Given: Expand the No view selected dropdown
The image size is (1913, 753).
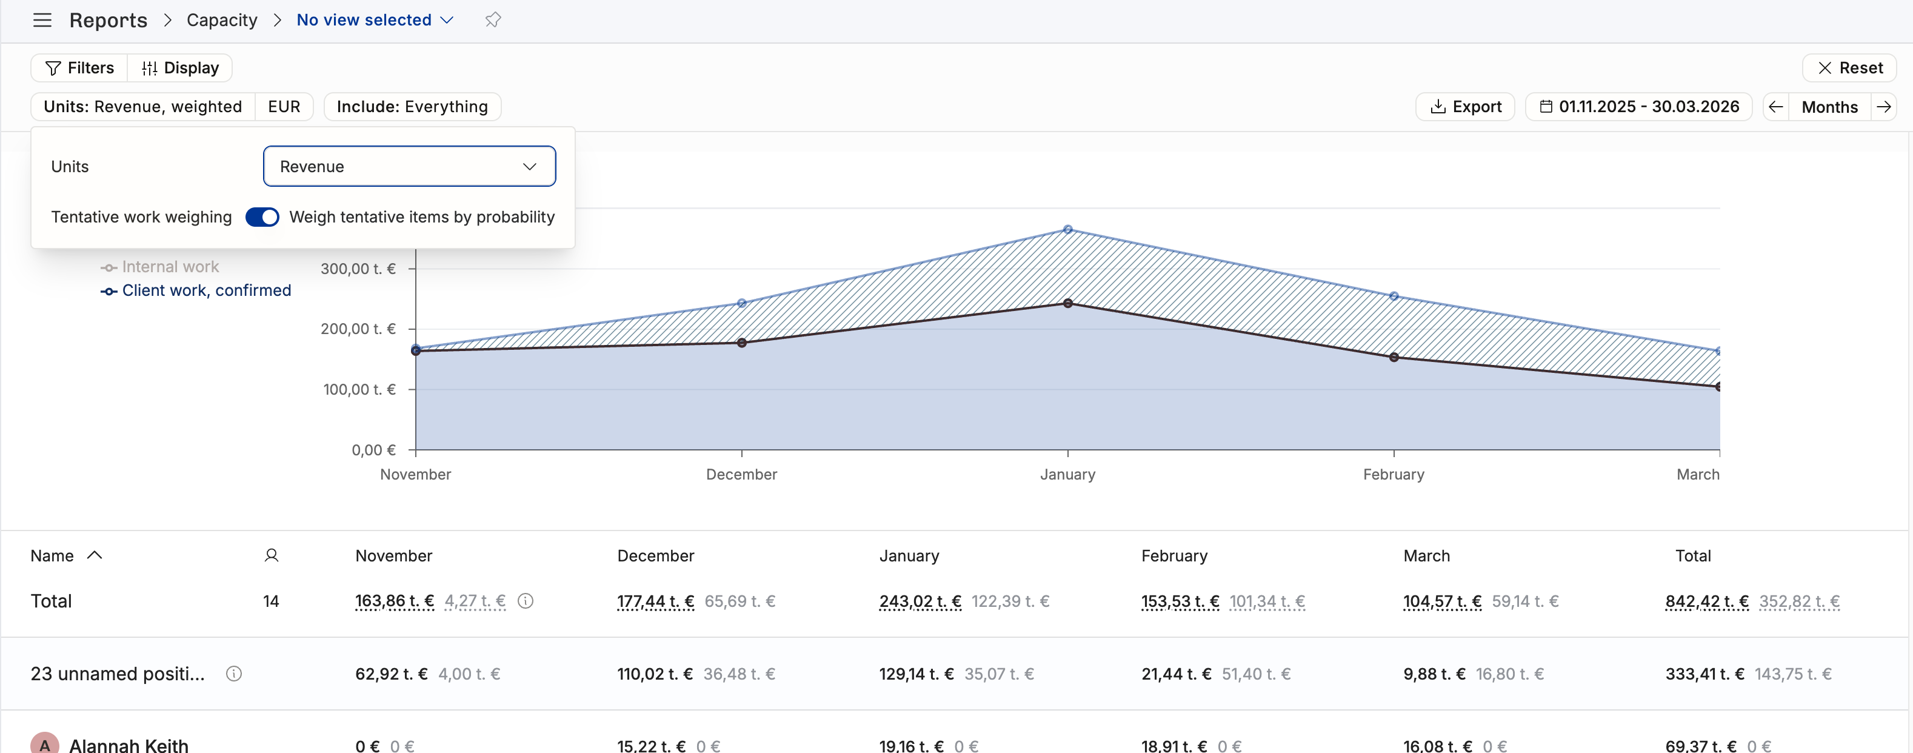Looking at the screenshot, I should (375, 20).
